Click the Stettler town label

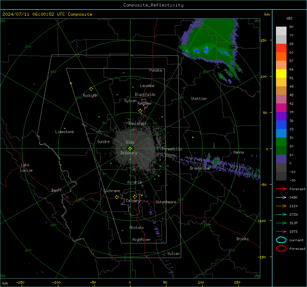[x=199, y=99]
